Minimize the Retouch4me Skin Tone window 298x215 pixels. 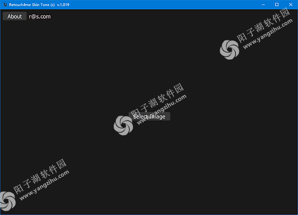(x=264, y=4)
